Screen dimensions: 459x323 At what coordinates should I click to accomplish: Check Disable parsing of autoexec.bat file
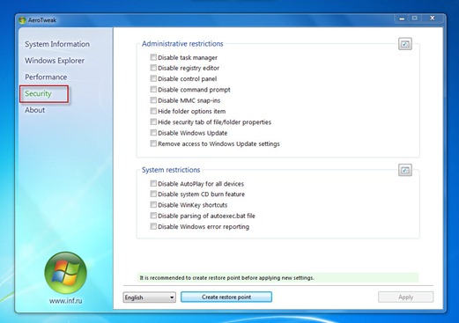(x=153, y=216)
